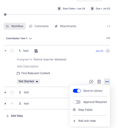Disable the Save to Library toggle
Screen dimensions: 118x128
pos(77,91)
